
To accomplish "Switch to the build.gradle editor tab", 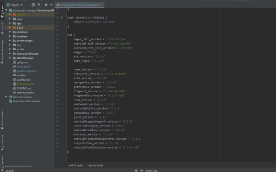I will [x=79, y=5].
